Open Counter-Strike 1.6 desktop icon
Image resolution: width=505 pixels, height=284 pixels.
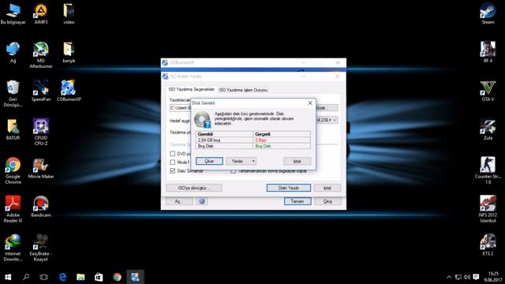click(x=488, y=170)
